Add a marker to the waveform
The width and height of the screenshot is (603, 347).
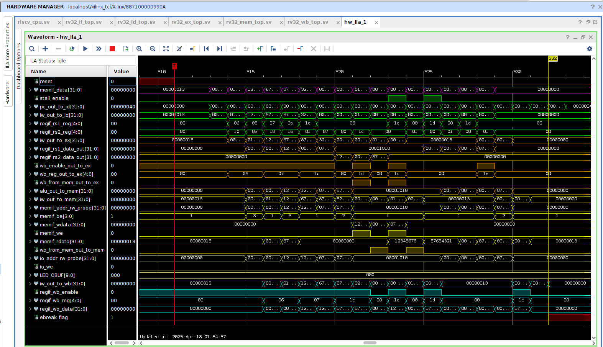(260, 49)
